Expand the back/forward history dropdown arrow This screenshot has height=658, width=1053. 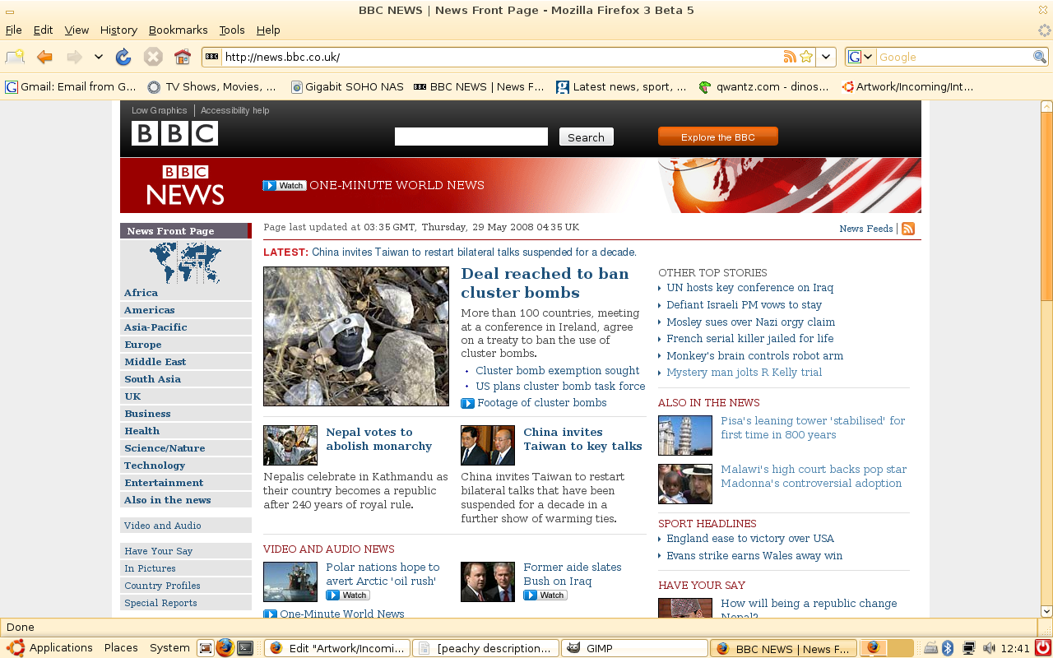99,57
